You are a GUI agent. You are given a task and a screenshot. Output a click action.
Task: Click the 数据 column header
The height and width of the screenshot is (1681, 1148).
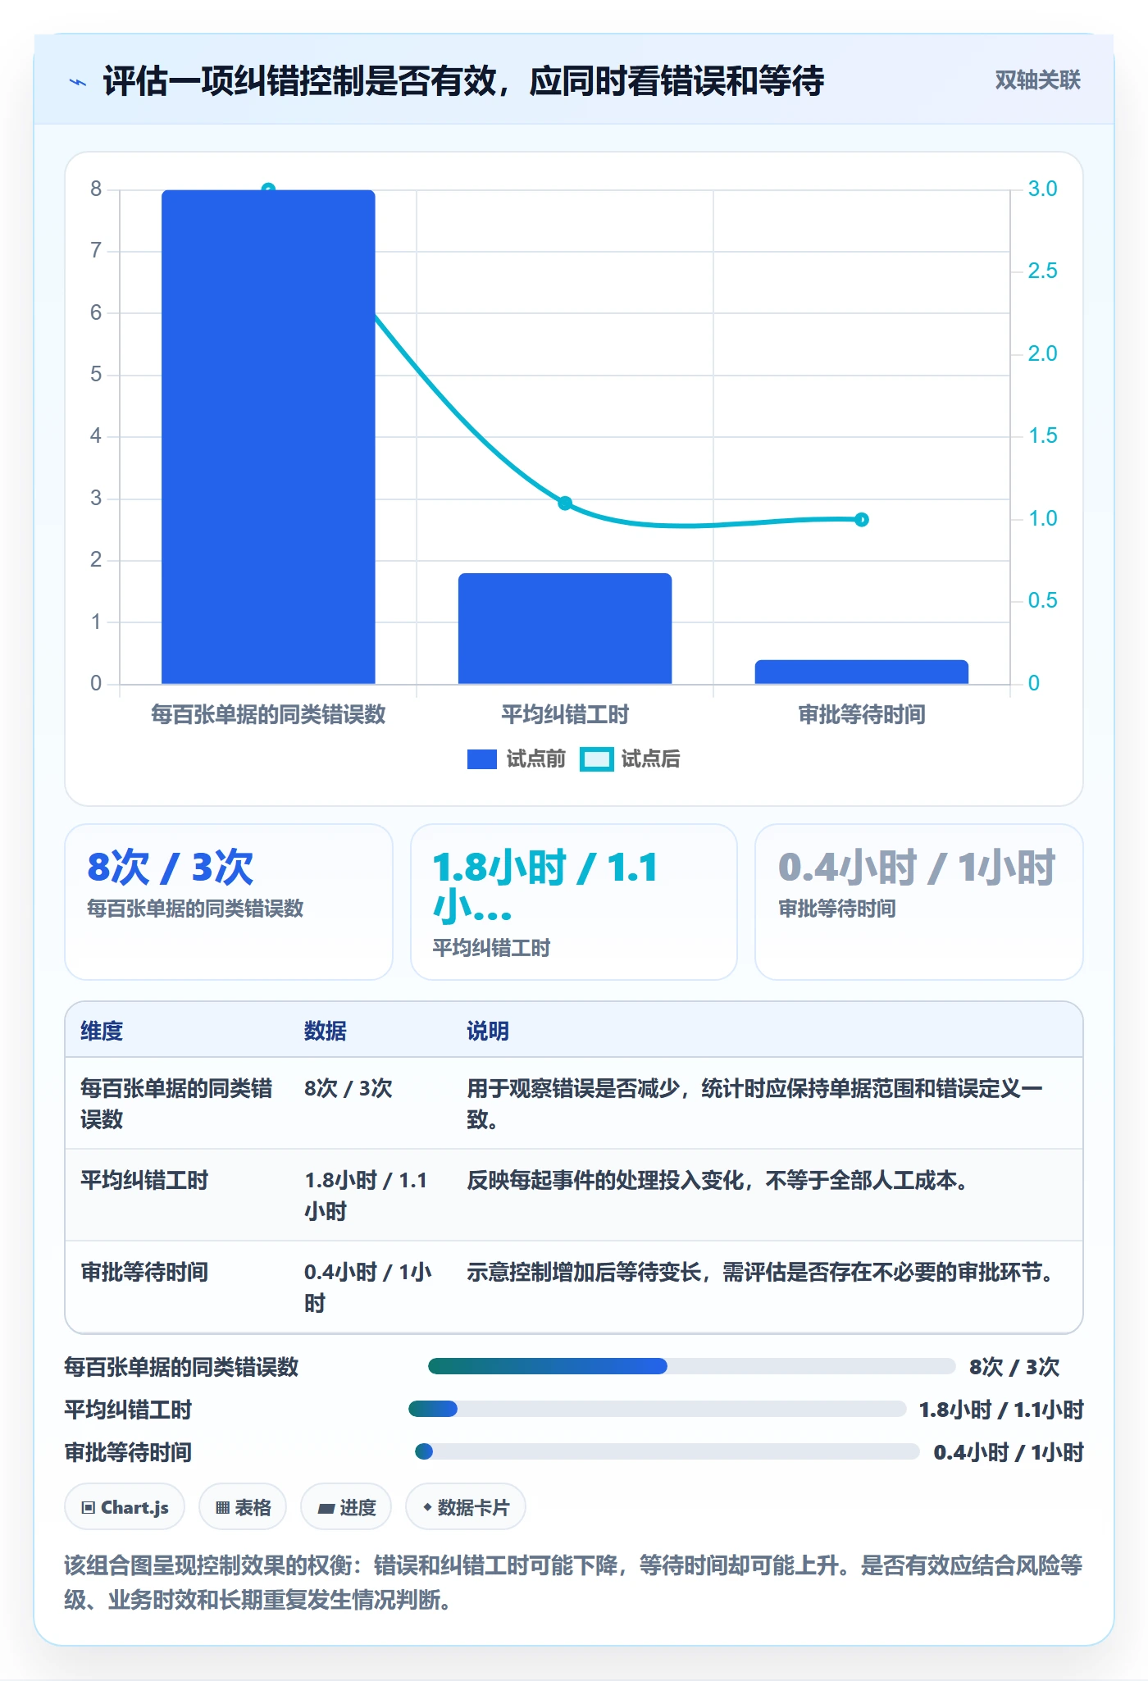tap(326, 1031)
